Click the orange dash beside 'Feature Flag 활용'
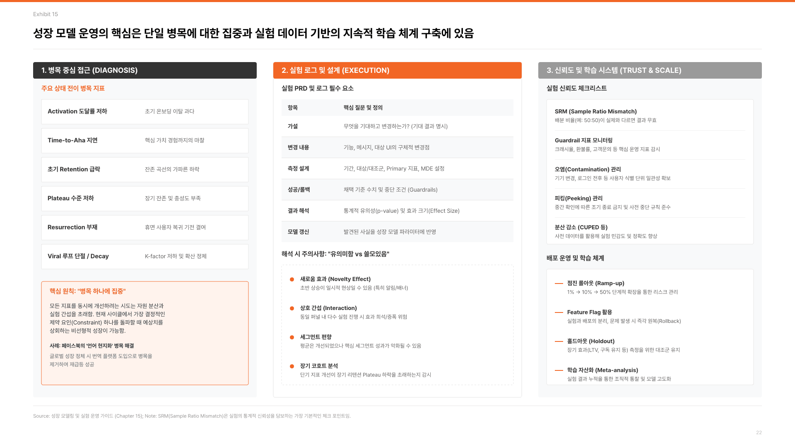 559,312
